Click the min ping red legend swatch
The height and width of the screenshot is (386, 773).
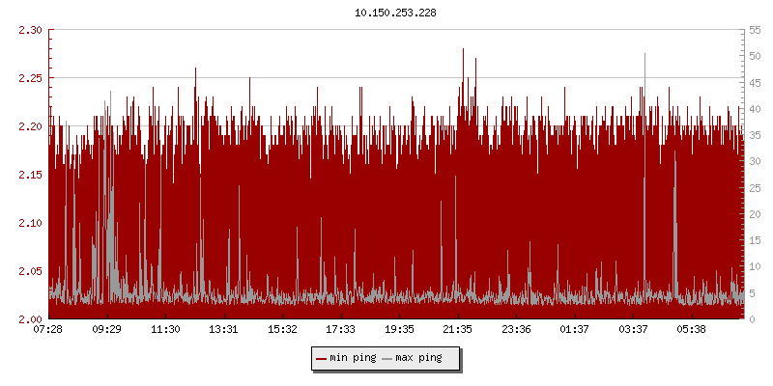(322, 358)
